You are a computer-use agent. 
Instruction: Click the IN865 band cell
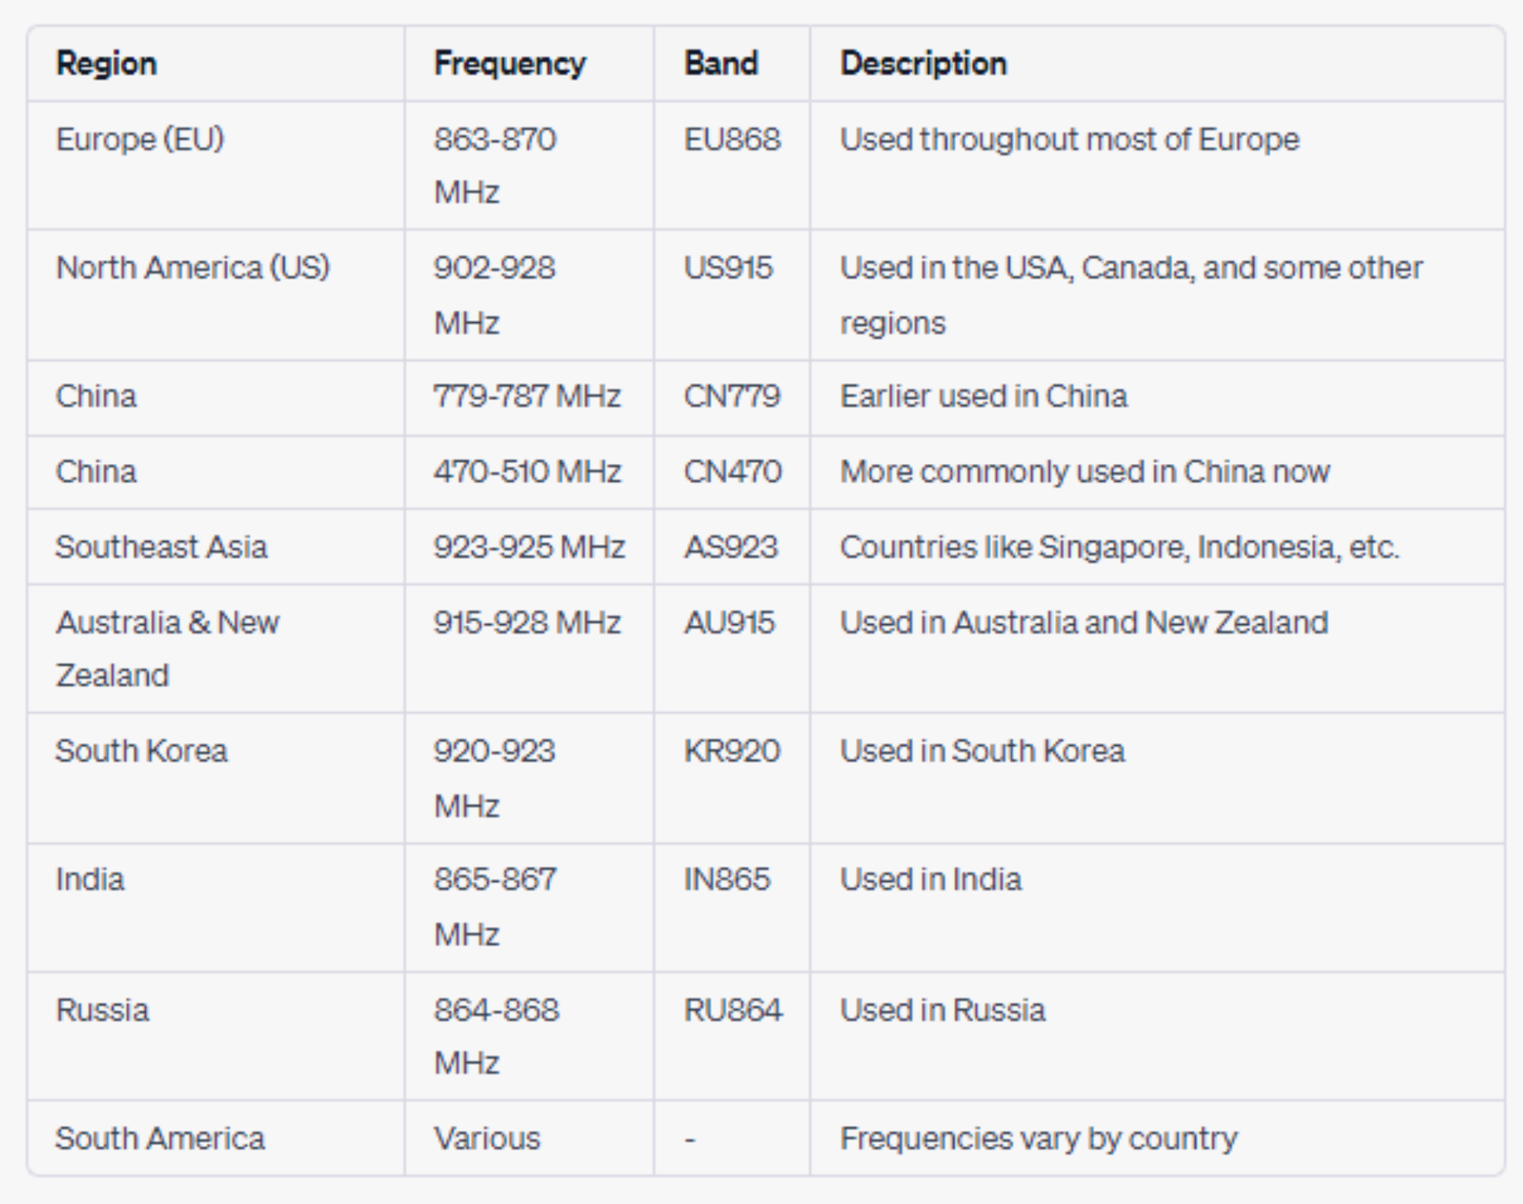727,879
